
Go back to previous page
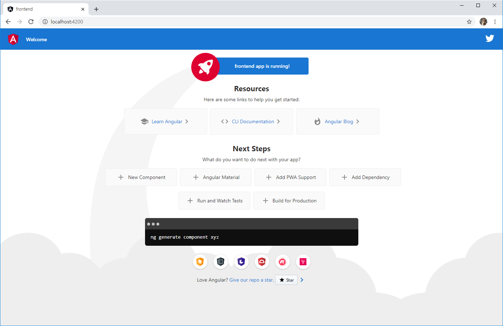(8, 22)
